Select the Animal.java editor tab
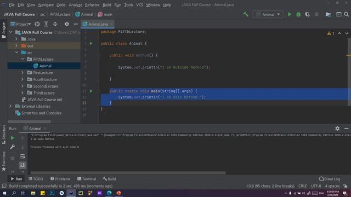This screenshot has height=197, width=351. point(98,24)
